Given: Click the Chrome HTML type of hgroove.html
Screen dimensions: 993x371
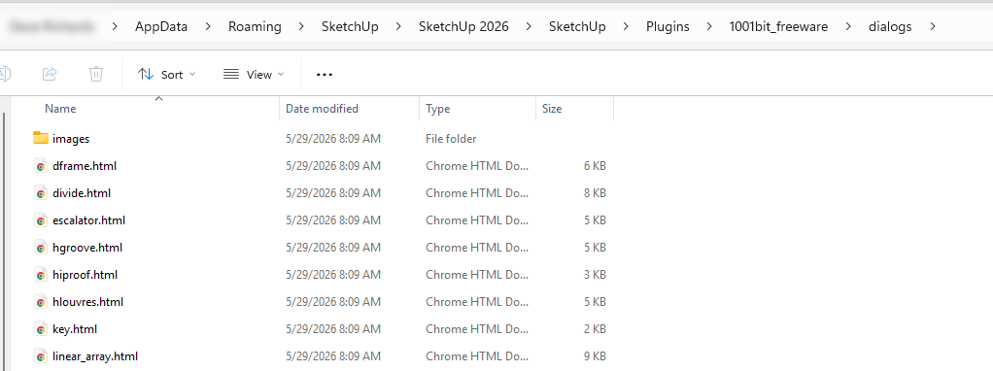Looking at the screenshot, I should [477, 248].
